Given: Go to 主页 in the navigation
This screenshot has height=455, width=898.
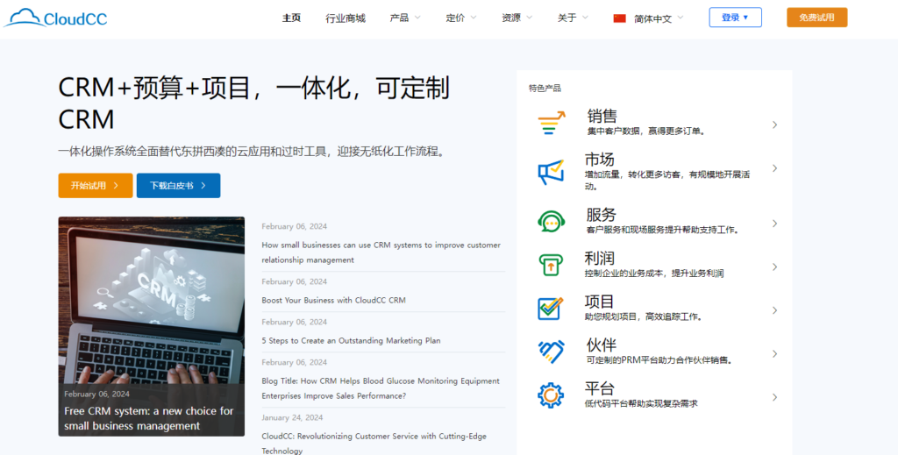Looking at the screenshot, I should click(x=291, y=18).
